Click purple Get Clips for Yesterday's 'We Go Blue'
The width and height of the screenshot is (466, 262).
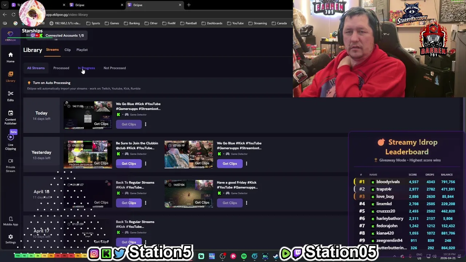click(x=230, y=164)
